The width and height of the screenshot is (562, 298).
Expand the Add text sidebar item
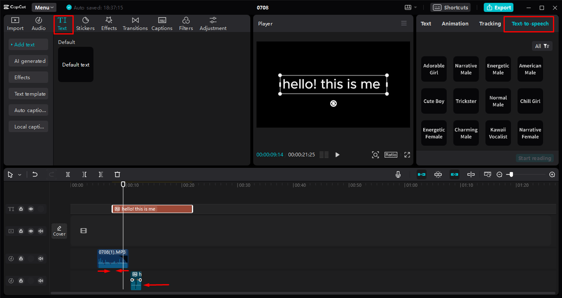click(29, 44)
